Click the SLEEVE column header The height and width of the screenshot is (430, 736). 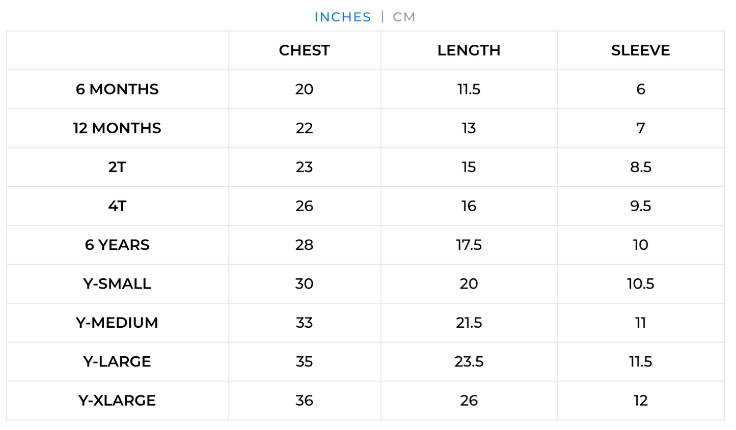641,50
